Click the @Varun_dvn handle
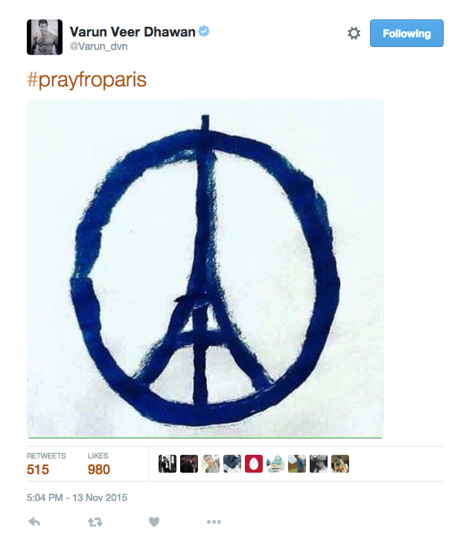 99,46
